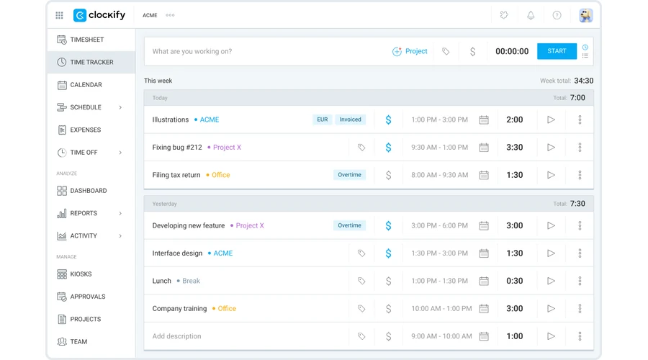Image resolution: width=648 pixels, height=360 pixels.
Task: Continue the timer for the Filing tax return entry
Action: coord(551,175)
